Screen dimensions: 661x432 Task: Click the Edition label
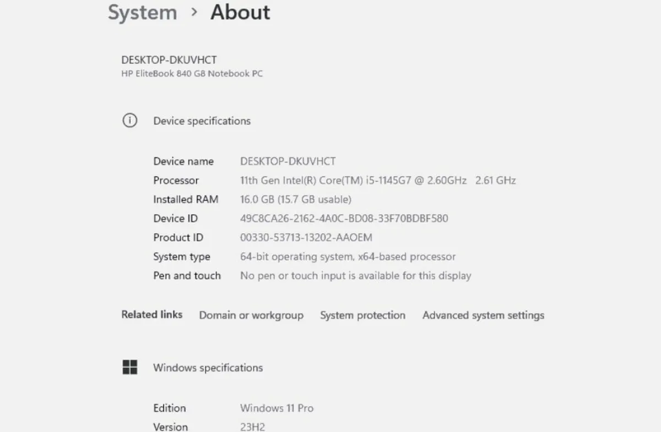point(170,408)
